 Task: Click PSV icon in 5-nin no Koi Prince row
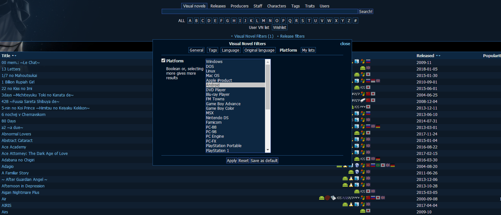coord(363,107)
